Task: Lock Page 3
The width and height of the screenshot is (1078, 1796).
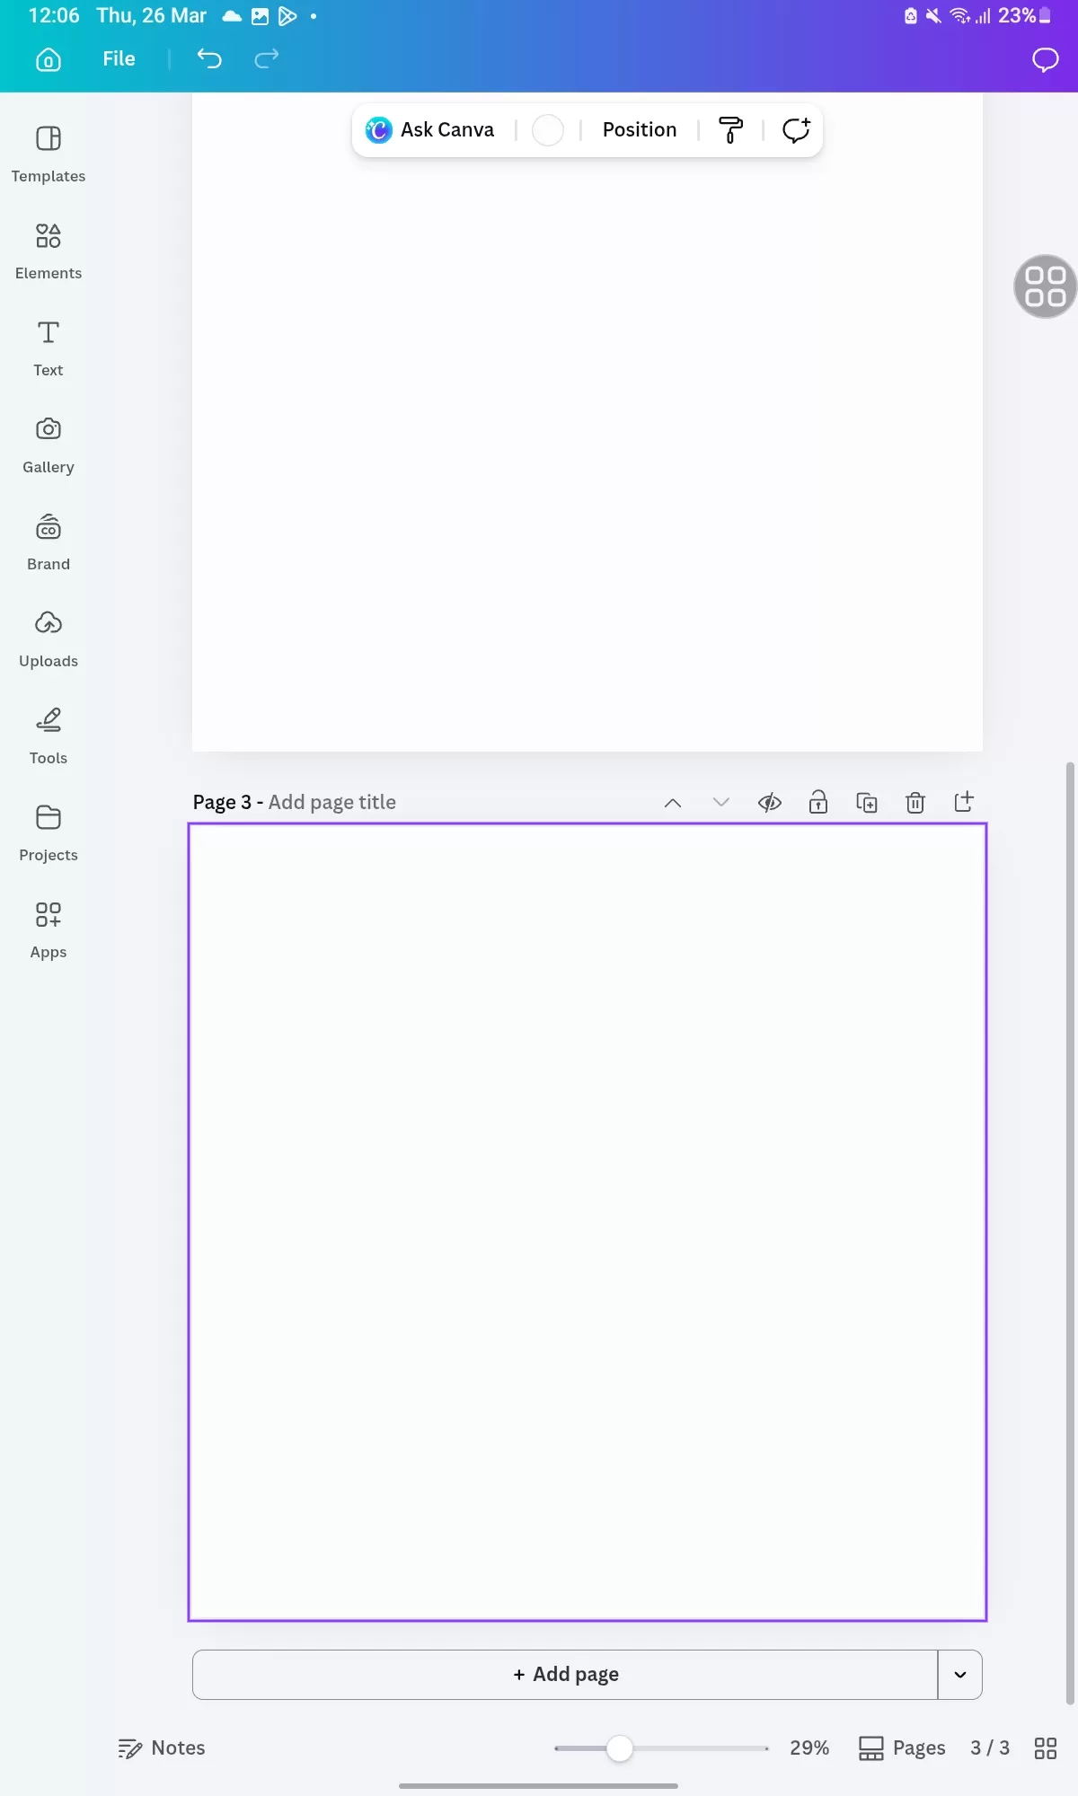Action: tap(817, 802)
